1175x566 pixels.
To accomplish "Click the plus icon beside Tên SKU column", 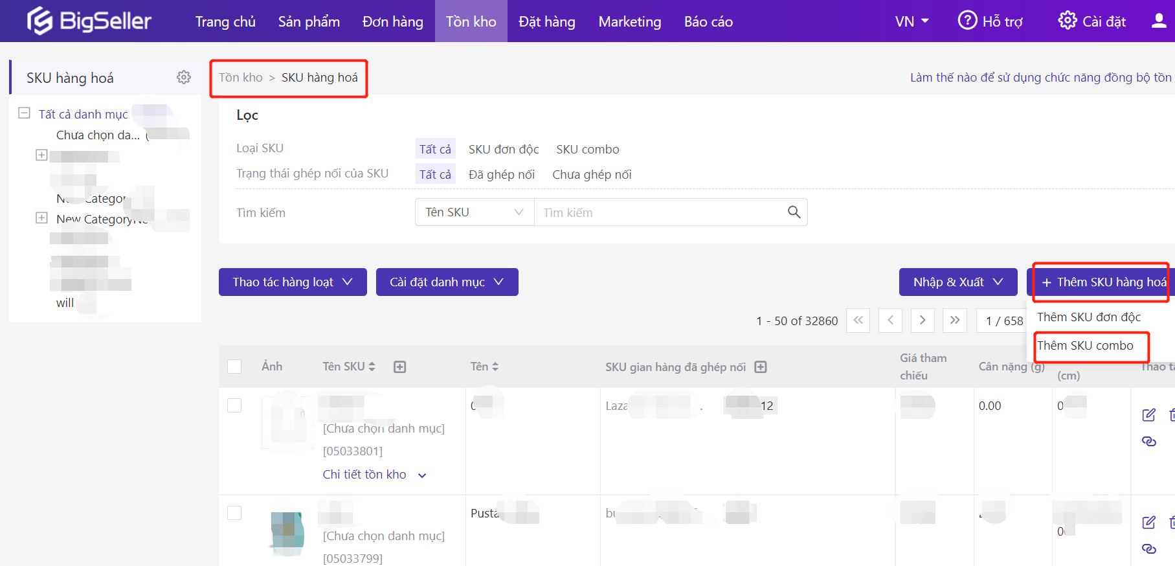I will (400, 367).
